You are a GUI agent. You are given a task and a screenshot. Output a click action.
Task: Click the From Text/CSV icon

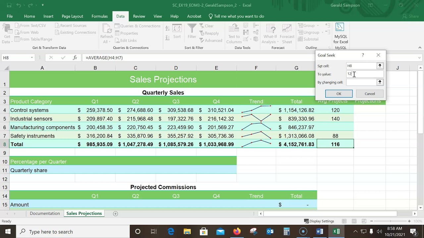pyautogui.click(x=17, y=26)
